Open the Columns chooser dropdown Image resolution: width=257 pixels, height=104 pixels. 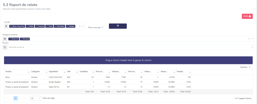point(245,67)
